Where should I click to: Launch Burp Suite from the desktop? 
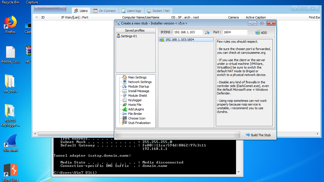11,173
